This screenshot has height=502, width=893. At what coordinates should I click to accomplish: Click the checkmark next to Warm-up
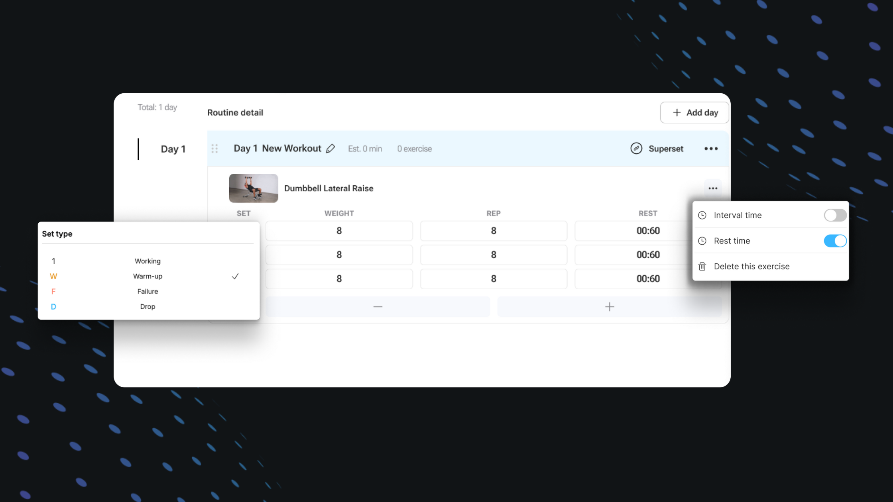pos(235,276)
